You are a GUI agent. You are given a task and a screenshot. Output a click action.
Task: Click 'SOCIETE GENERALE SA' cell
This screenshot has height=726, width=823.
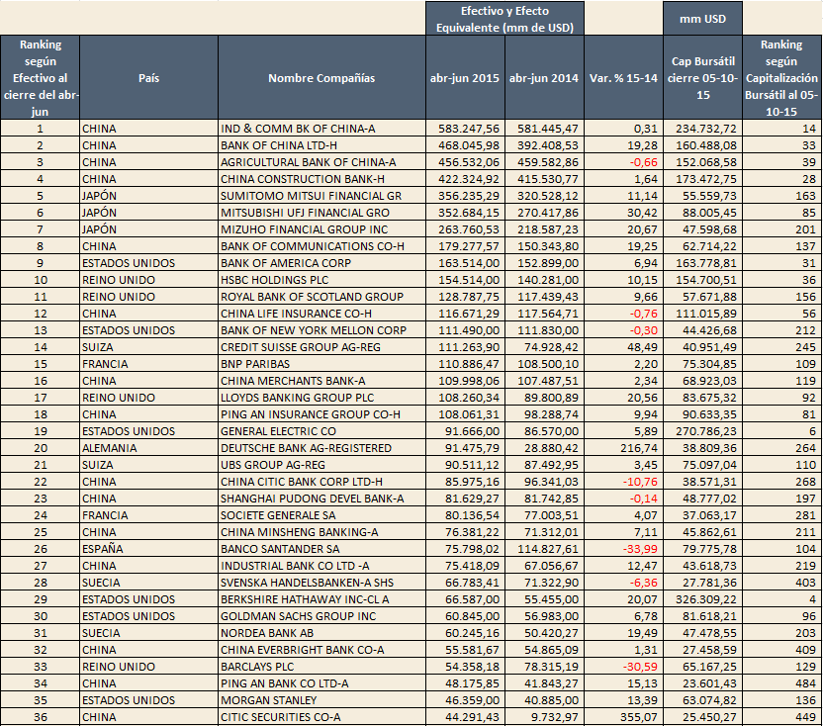pyautogui.click(x=321, y=515)
